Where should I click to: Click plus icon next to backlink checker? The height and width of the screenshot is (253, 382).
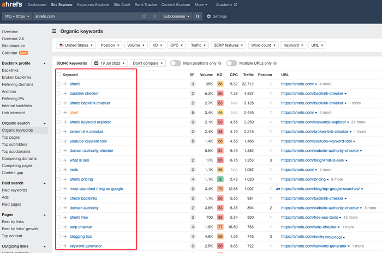coord(65,94)
